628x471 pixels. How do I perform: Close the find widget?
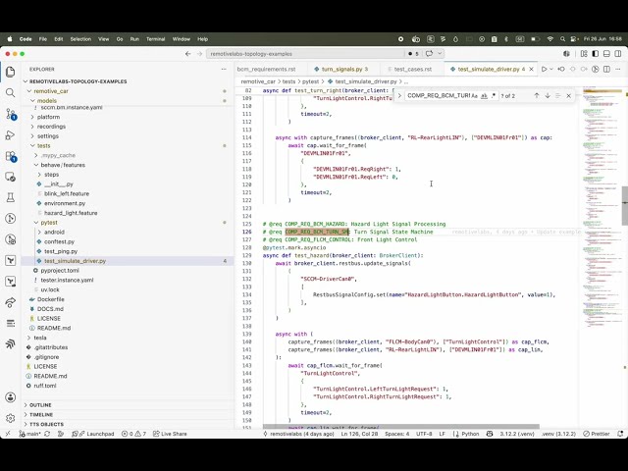568,96
